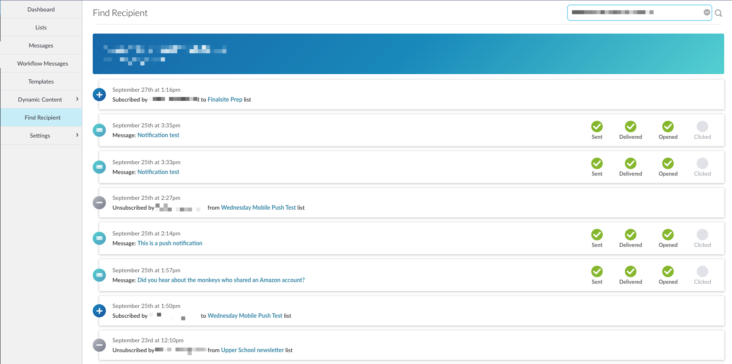Click Sent checkmark for monkeys Amazon message
This screenshot has width=732, height=364.
click(597, 271)
